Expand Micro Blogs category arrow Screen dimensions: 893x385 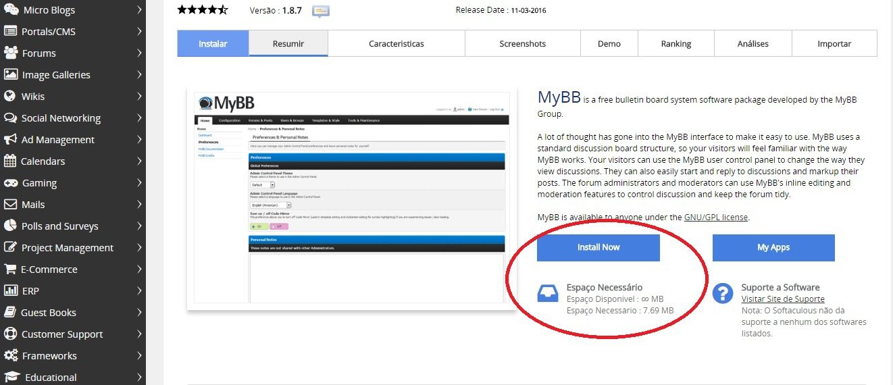click(138, 9)
